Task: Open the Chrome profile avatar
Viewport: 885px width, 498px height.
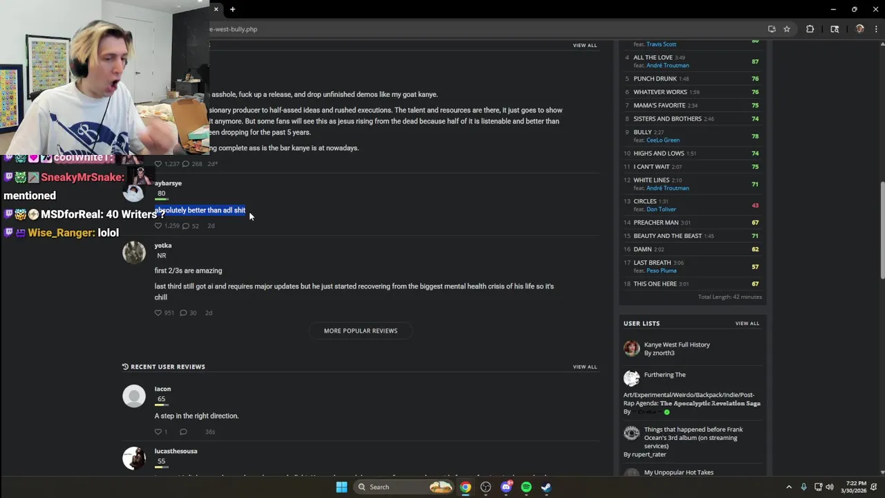Action: [859, 29]
